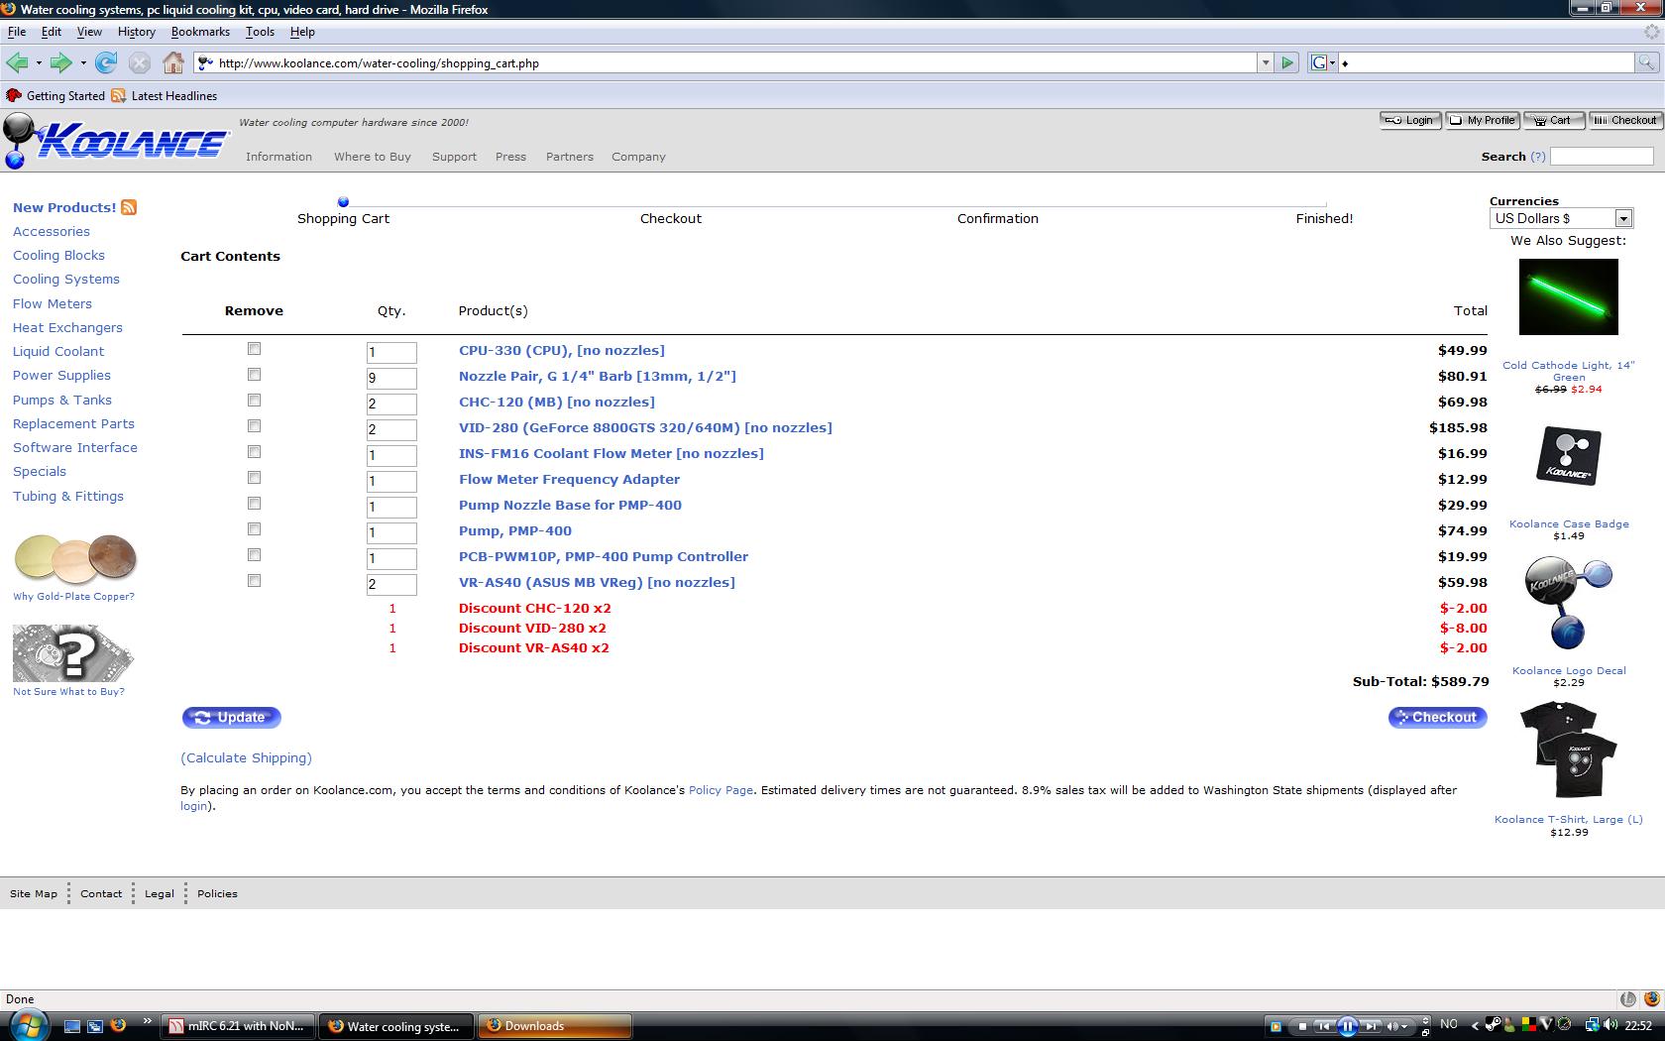1665x1041 pixels.
Task: Click the search magnifier icon in Firefox
Action: click(1646, 62)
